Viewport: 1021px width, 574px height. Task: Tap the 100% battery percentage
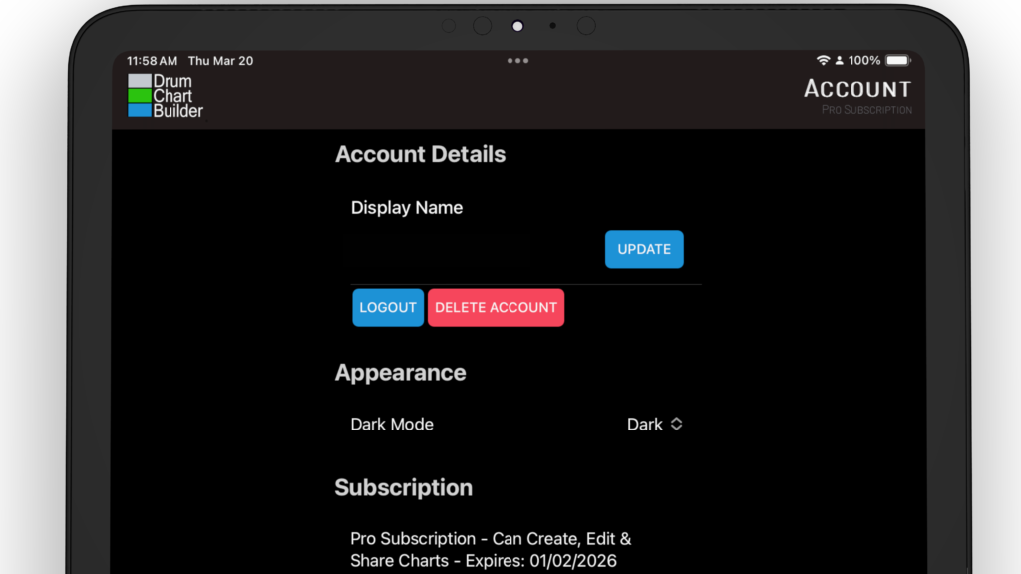864,61
